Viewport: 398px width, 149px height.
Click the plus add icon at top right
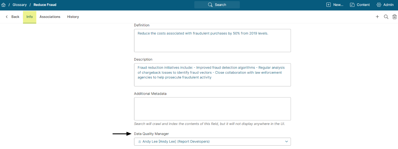pos(377,17)
